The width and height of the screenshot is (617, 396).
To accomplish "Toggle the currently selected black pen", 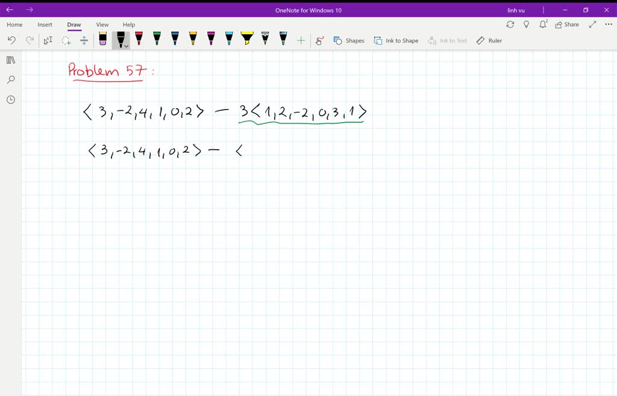I will [x=120, y=39].
